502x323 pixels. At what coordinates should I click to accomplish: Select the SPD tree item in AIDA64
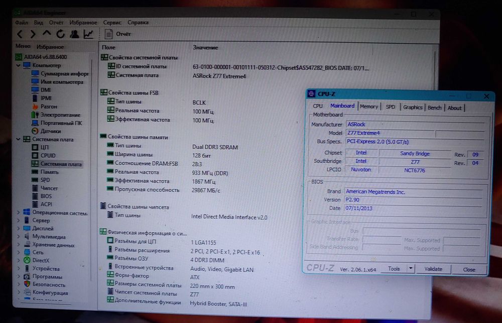[x=41, y=180]
